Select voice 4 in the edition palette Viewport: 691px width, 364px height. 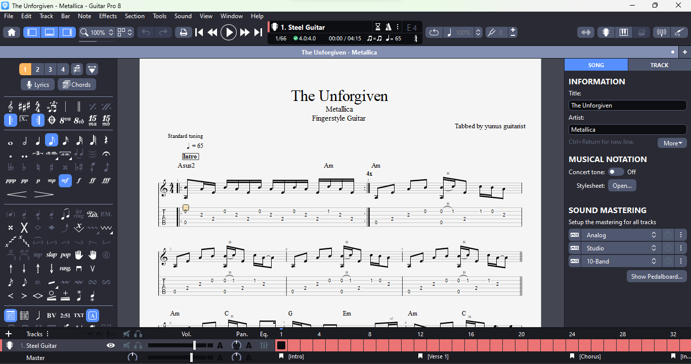(63, 69)
